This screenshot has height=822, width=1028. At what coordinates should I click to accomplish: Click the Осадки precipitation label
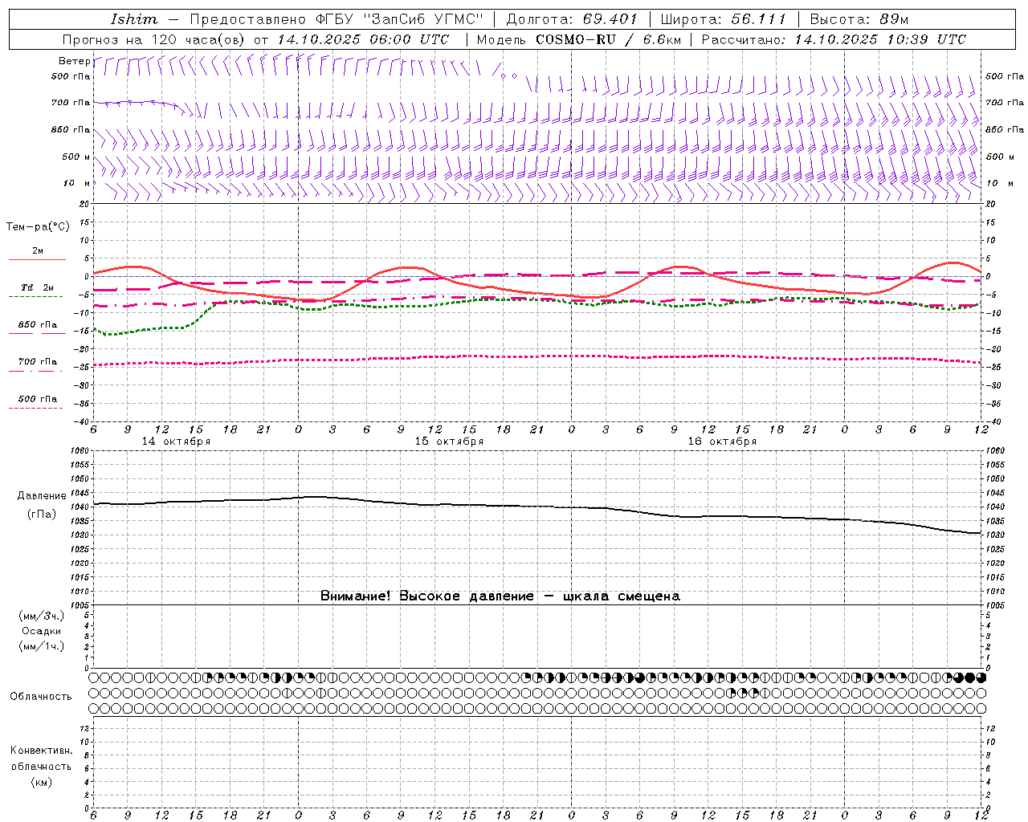point(42,631)
